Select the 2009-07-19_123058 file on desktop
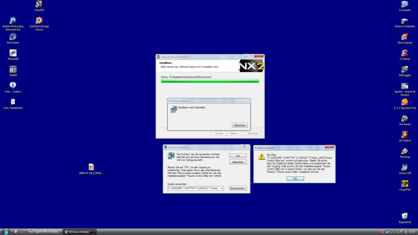418x235 pixels. (91, 168)
